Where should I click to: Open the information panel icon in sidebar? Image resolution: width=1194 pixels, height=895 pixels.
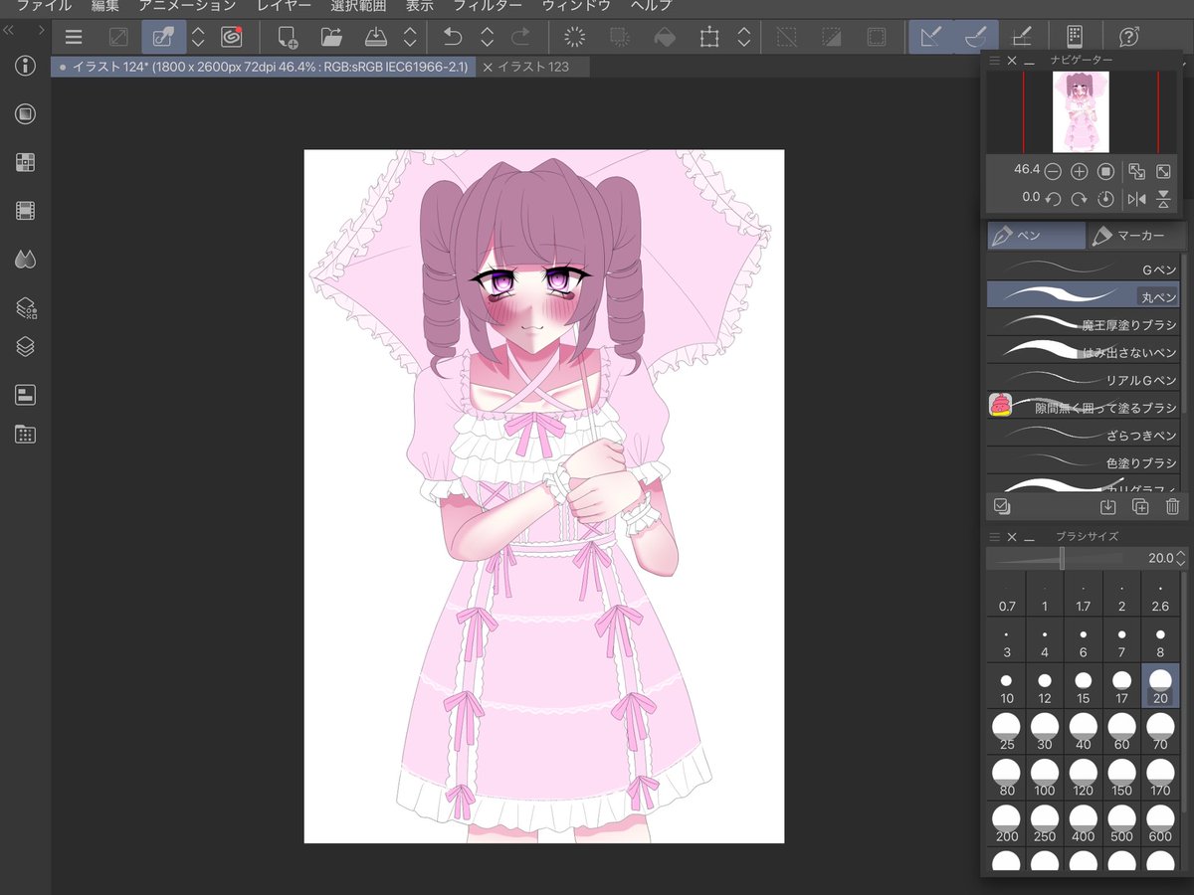(26, 67)
